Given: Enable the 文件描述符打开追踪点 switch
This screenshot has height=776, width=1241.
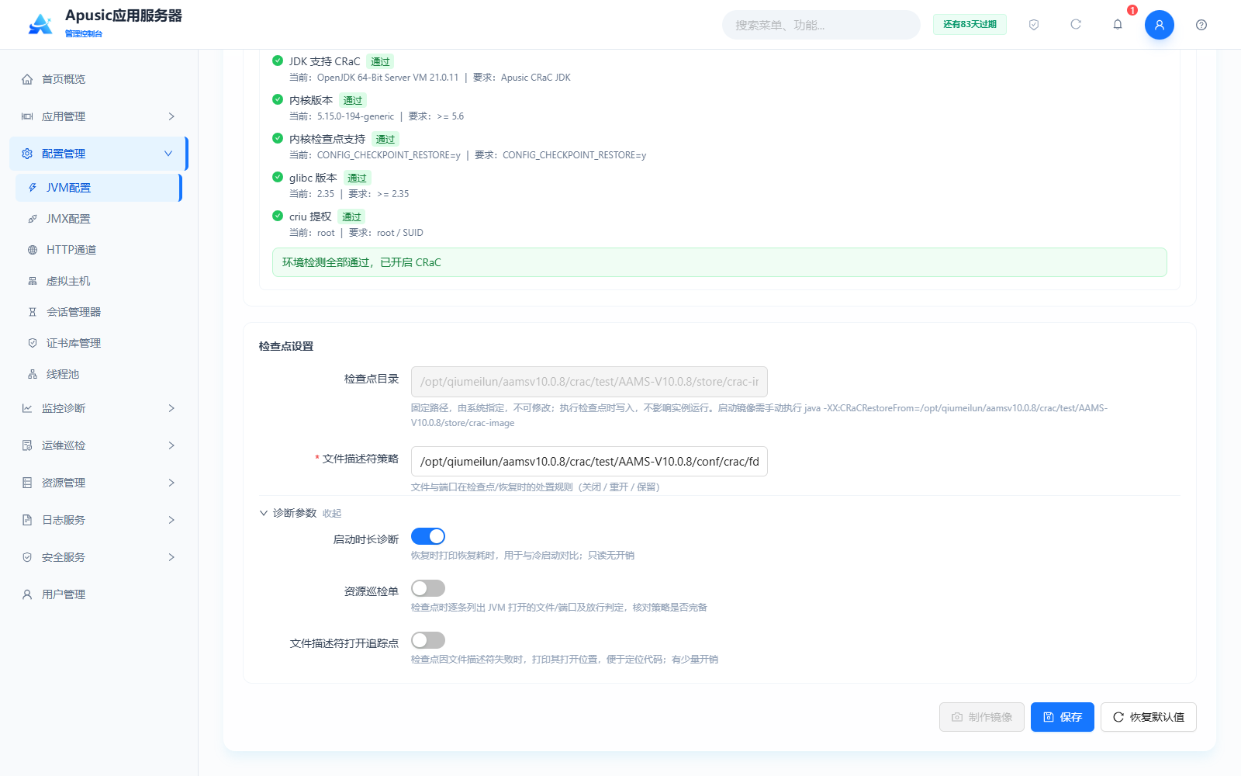Looking at the screenshot, I should coord(428,640).
